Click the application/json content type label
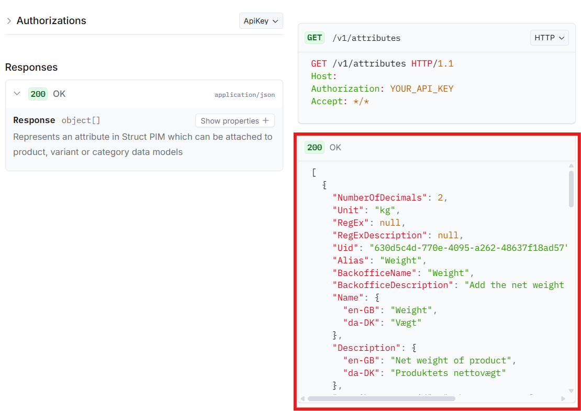The image size is (581, 411). coord(244,95)
